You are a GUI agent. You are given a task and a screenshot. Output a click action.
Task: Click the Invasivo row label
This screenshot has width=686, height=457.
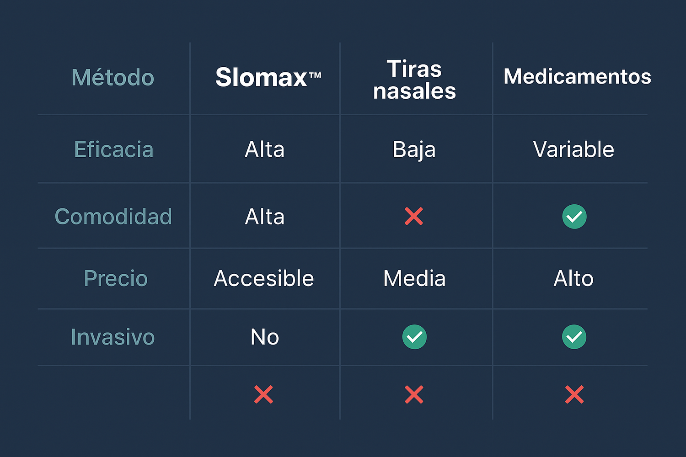click(x=113, y=337)
